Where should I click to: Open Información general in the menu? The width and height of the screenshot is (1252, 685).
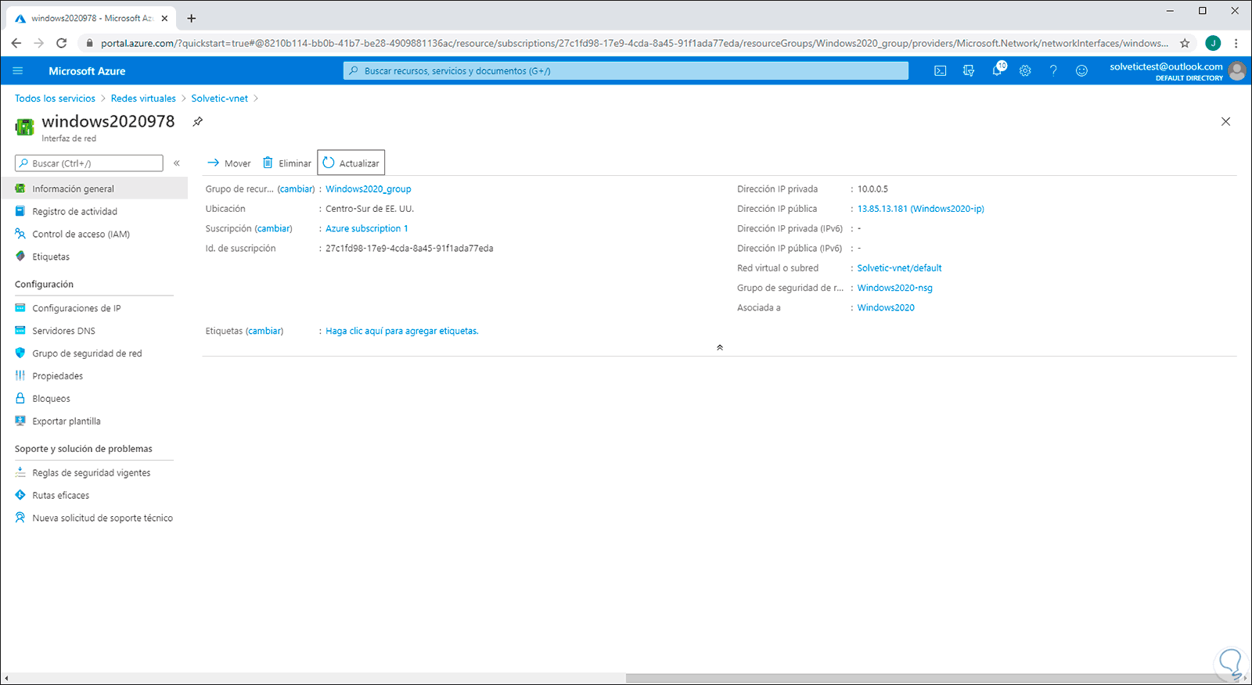point(94,188)
